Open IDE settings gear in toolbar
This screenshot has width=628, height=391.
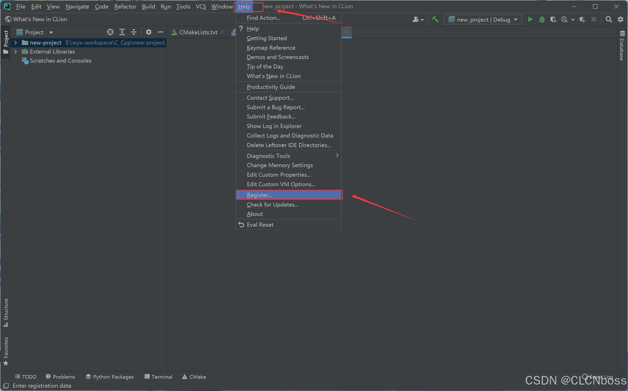[621, 19]
